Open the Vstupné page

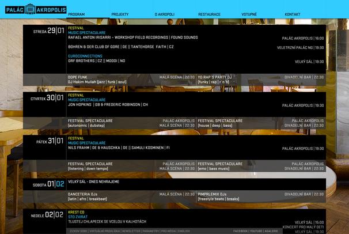[x=248, y=14]
